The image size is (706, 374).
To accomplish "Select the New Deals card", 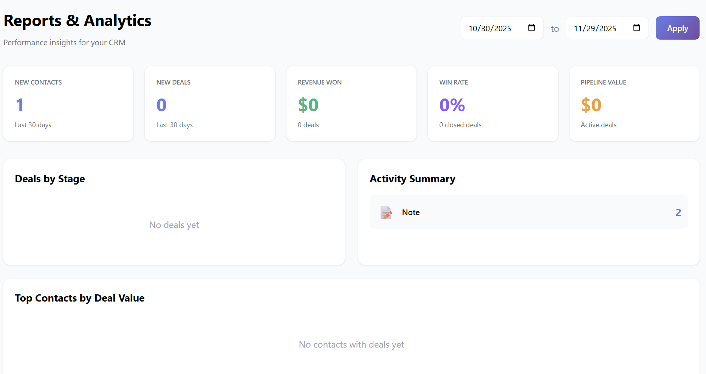I will click(210, 104).
